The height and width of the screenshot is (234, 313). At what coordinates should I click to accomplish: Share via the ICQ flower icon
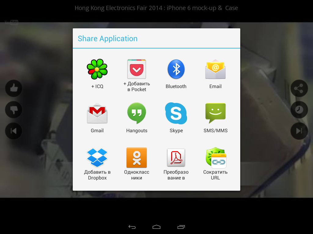click(x=97, y=69)
